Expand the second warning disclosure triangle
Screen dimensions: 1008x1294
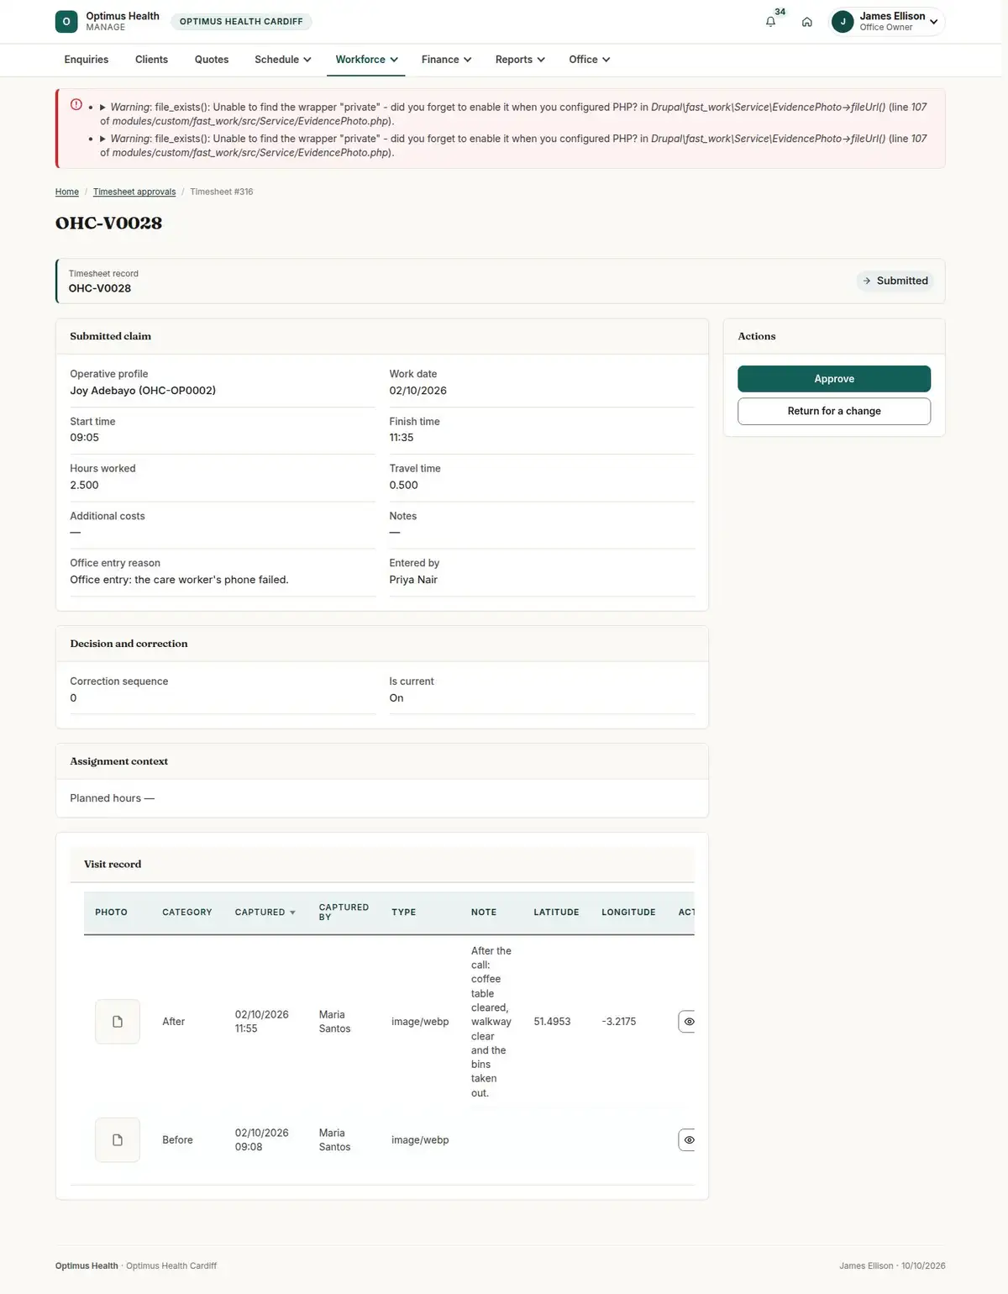coord(102,139)
